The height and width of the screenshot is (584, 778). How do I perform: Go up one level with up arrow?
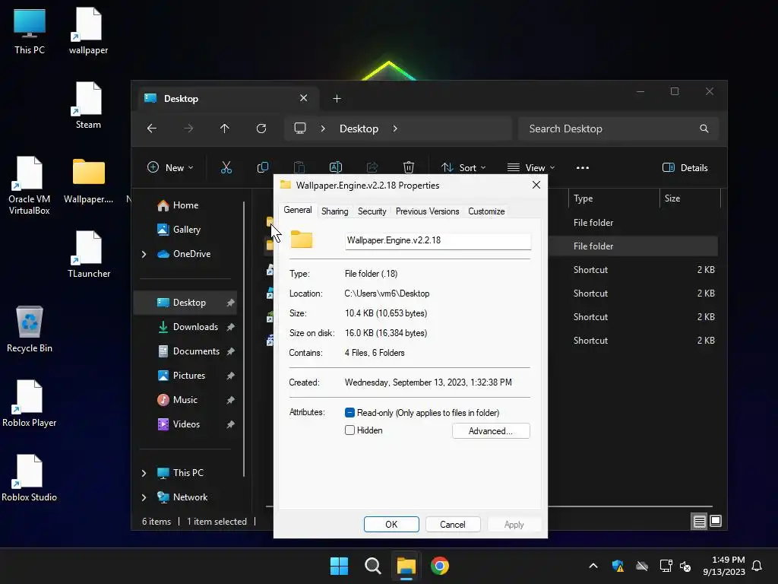pyautogui.click(x=225, y=129)
